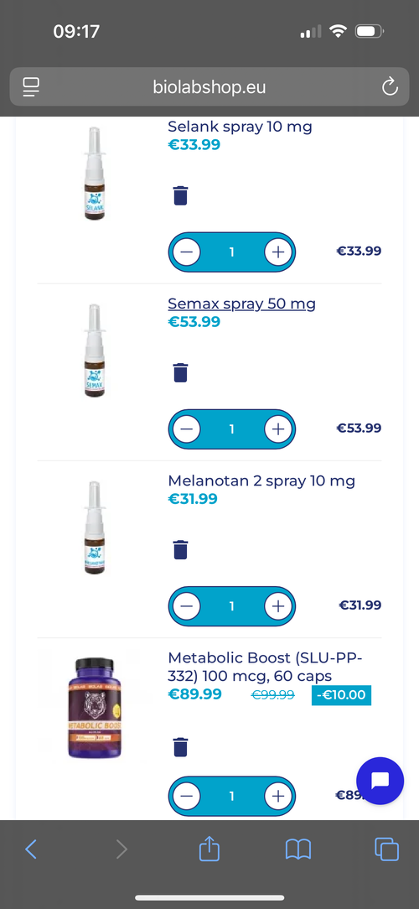Tap trash icon for Melanotan 2 spray
This screenshot has height=909, width=419.
pos(181,549)
